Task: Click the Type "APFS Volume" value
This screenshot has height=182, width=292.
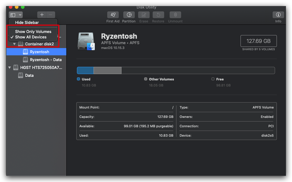Action: (x=263, y=107)
